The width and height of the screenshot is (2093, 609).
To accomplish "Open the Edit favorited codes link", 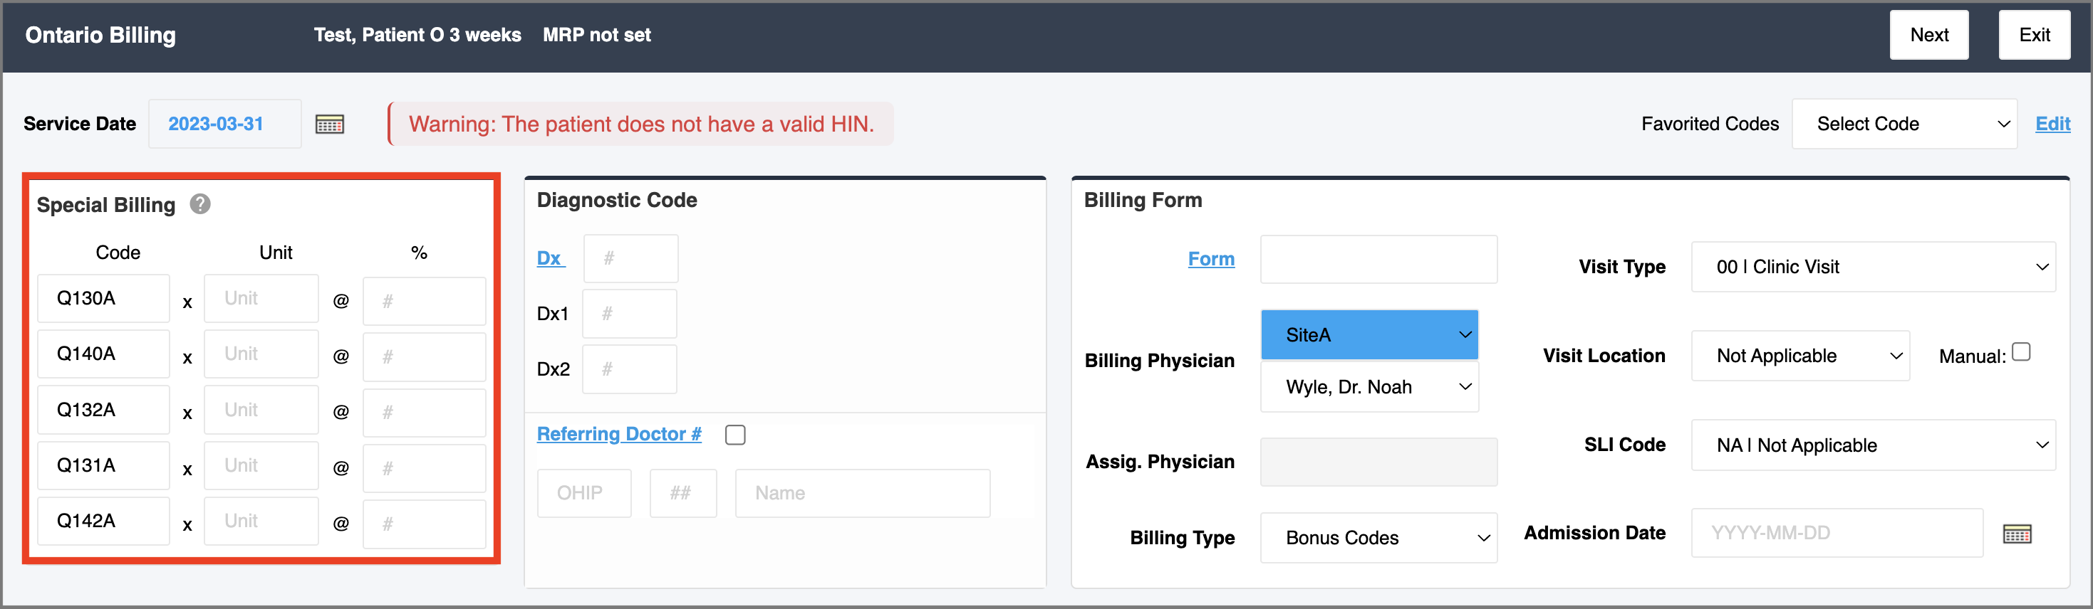I will coord(2052,124).
